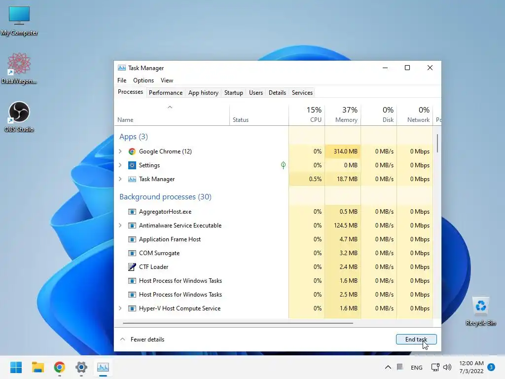Sort by the Network column header
This screenshot has width=505, height=379.
point(415,114)
